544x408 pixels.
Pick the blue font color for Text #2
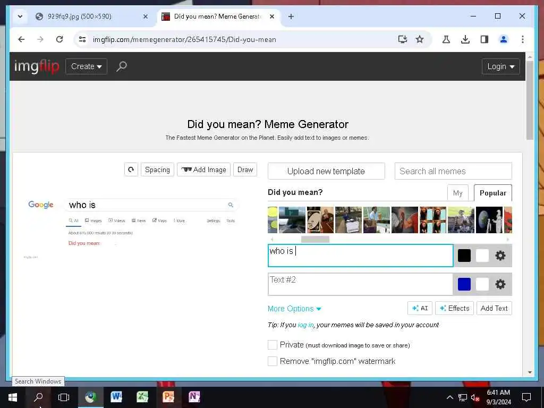[x=464, y=284]
